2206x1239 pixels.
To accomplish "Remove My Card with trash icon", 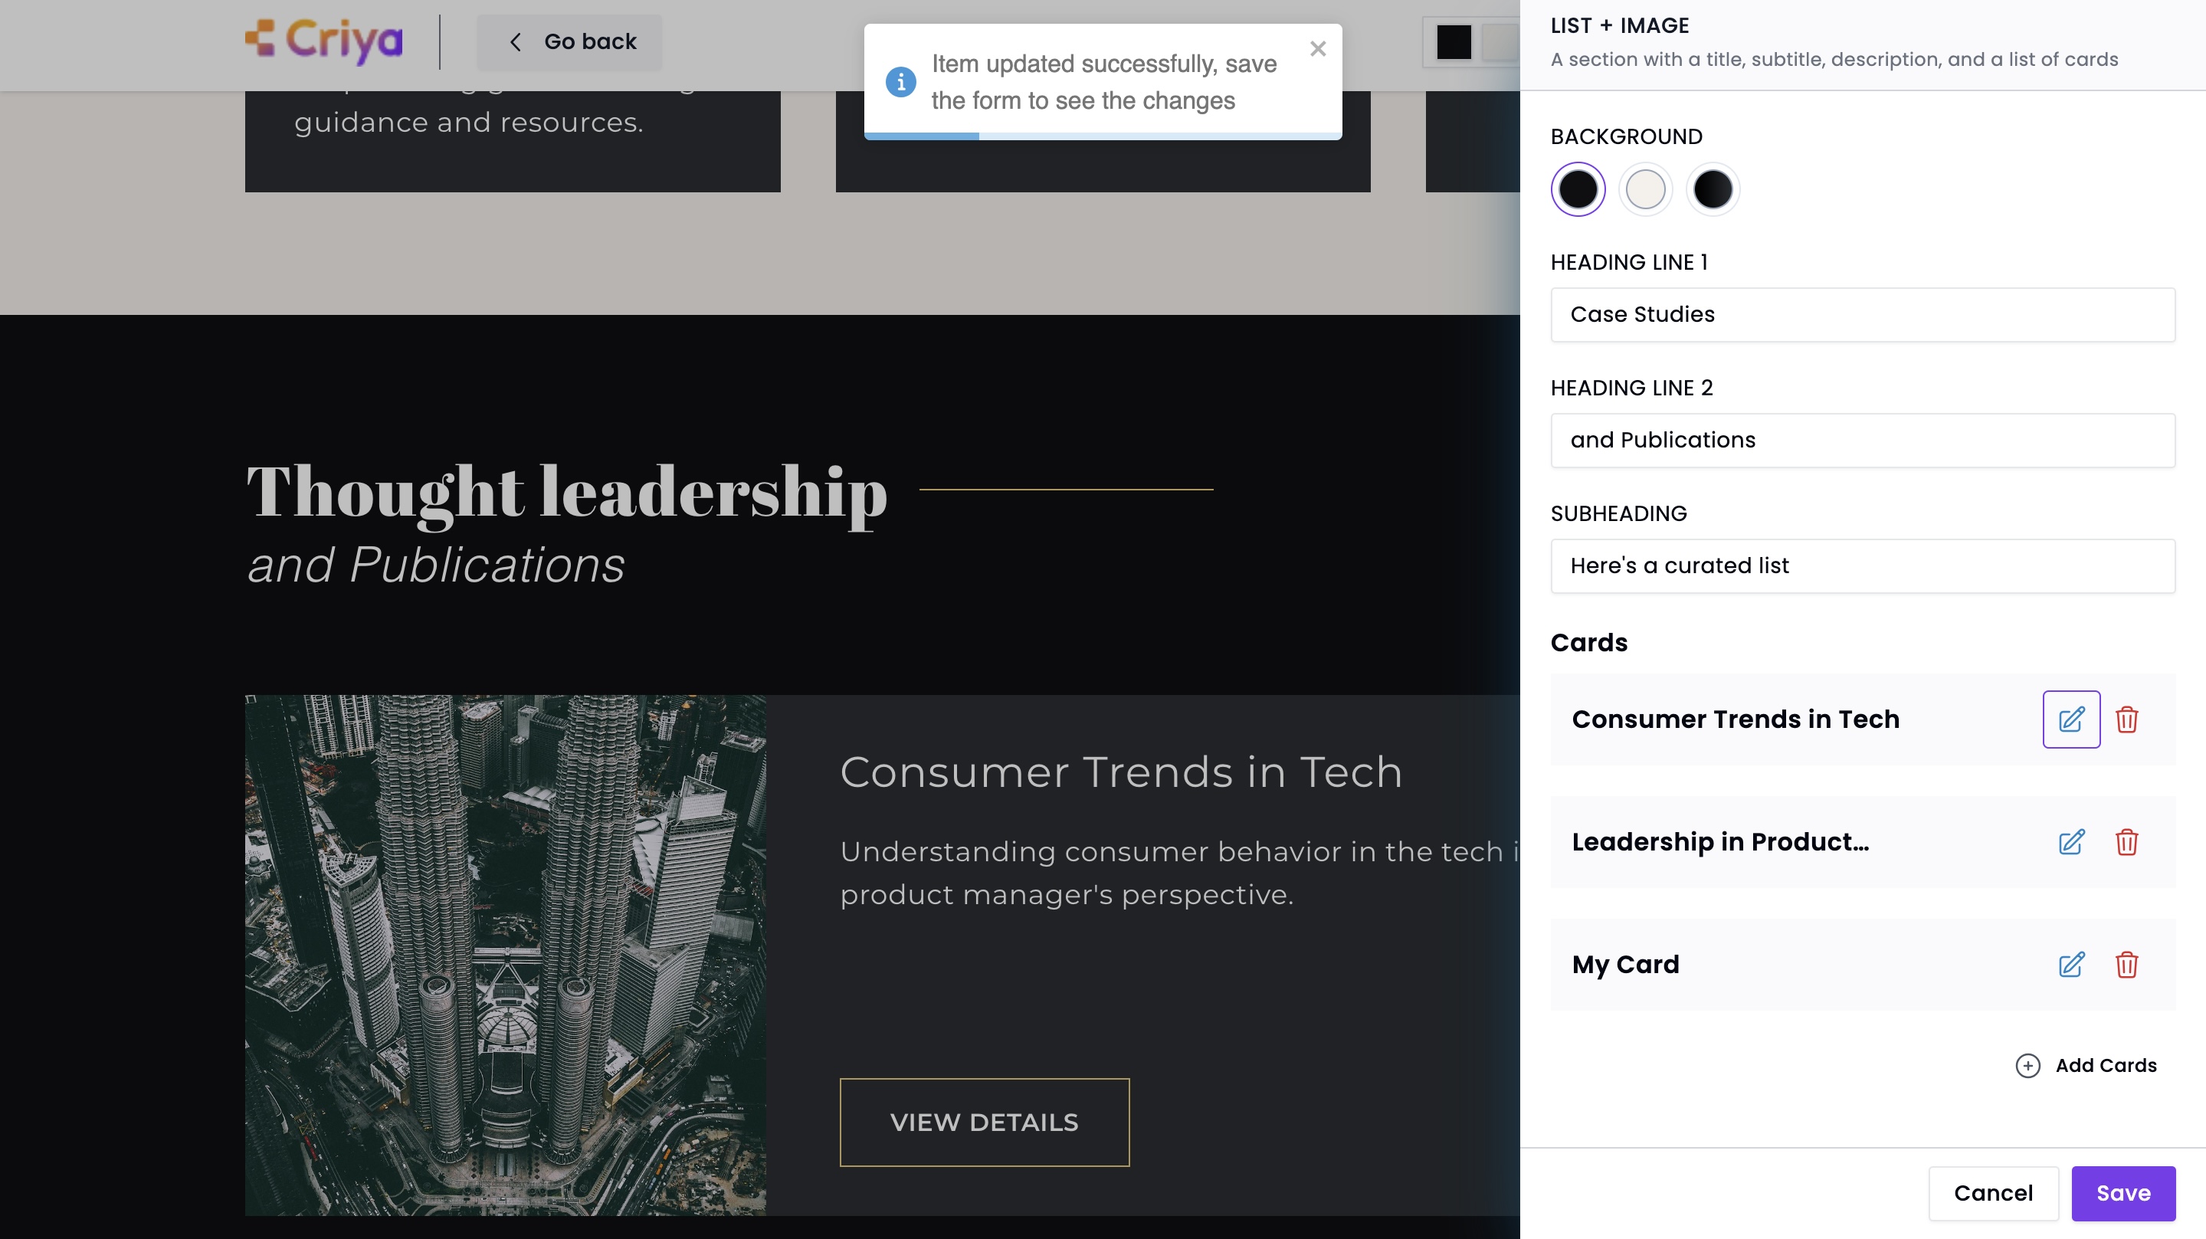I will click(2126, 964).
